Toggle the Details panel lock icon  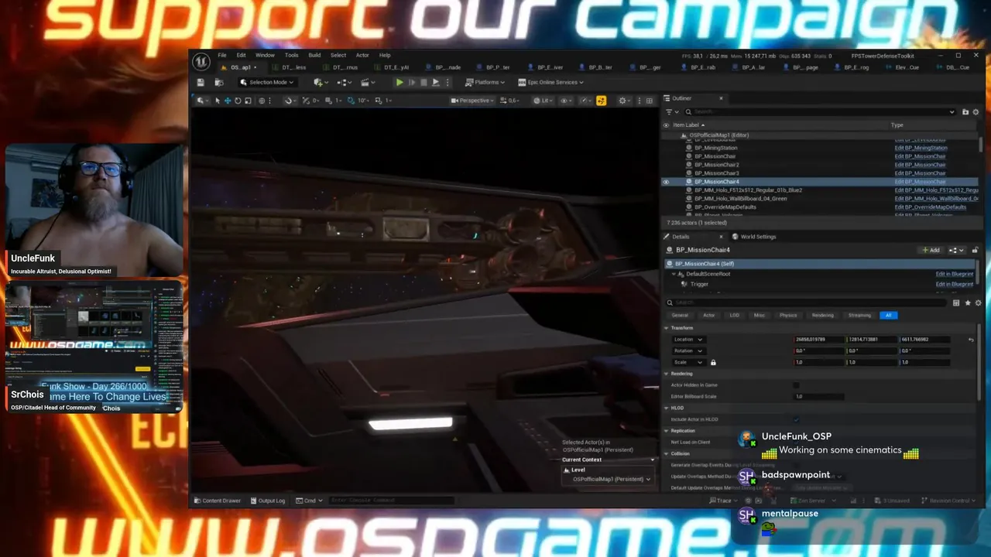(975, 250)
